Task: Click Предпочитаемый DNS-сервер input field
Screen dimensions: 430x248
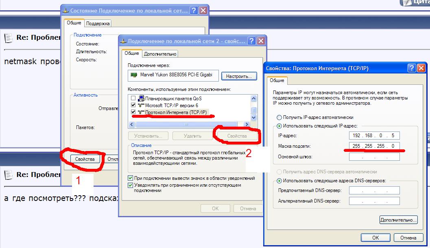Action: point(374,190)
